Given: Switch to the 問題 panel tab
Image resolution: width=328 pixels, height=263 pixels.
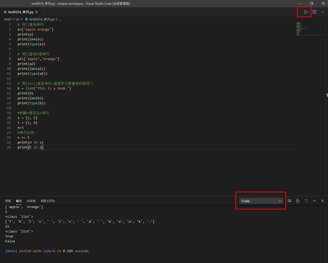Looking at the screenshot, I should pos(8,201).
